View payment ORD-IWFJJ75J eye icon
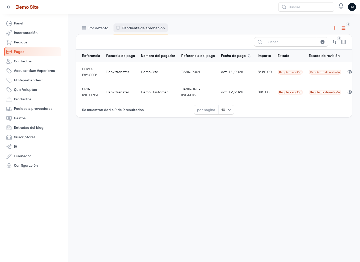This screenshot has width=360, height=262. [350, 92]
